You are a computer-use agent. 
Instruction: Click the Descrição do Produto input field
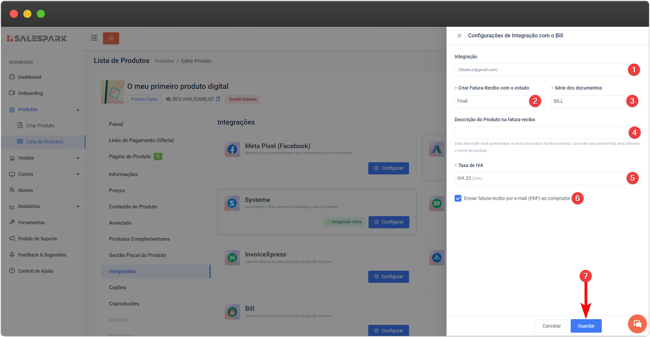[540, 133]
